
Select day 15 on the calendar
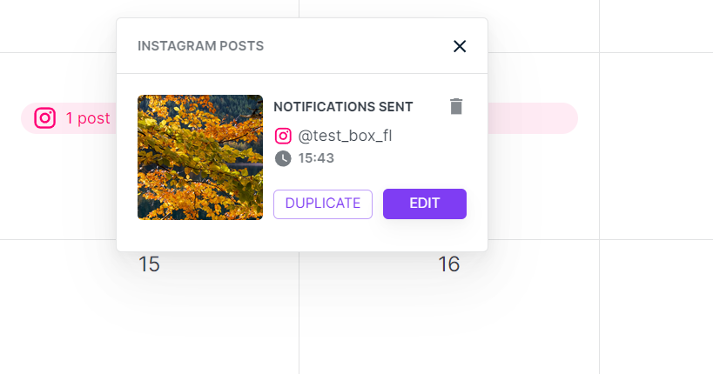tap(149, 264)
